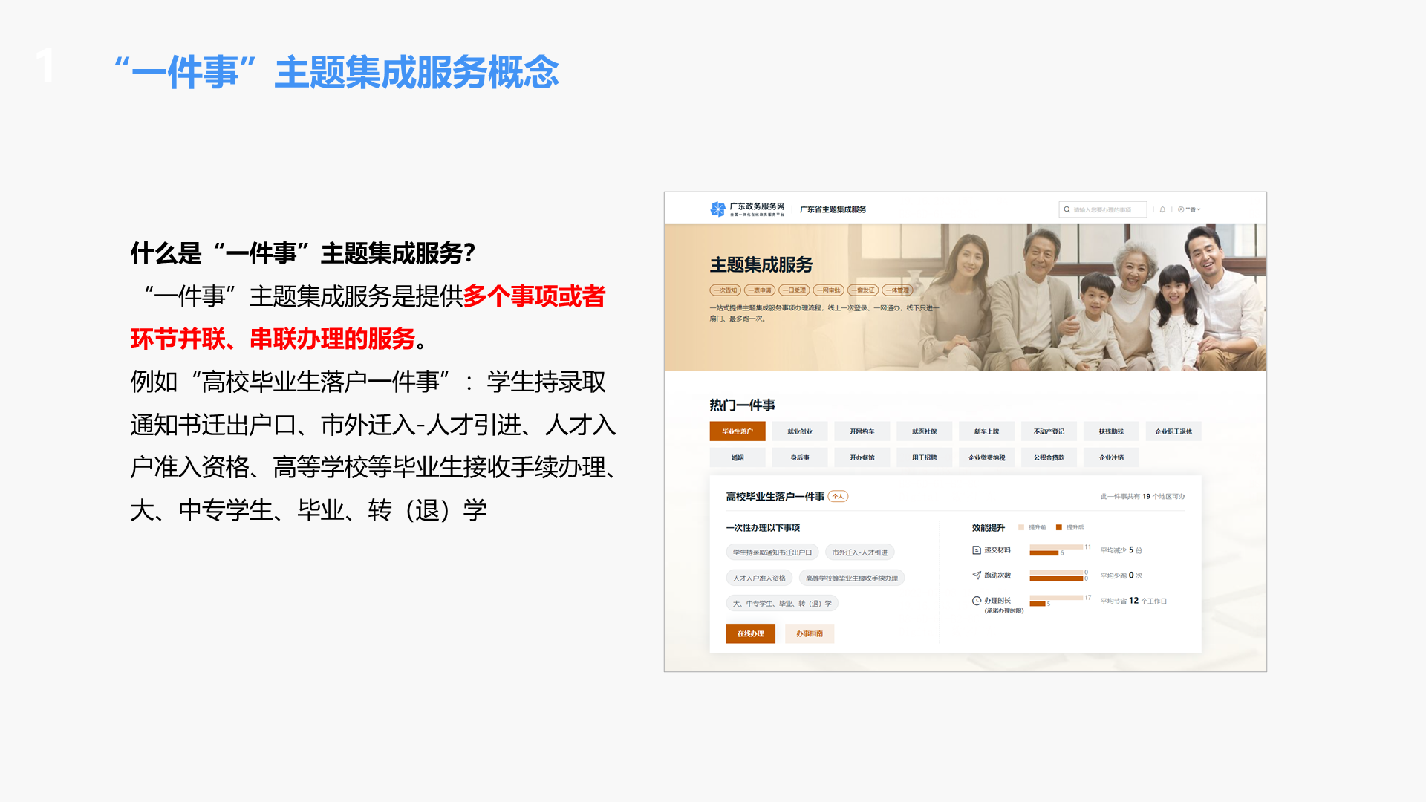Click the 平均少跑 0 次 text
The height and width of the screenshot is (802, 1426).
click(x=1121, y=576)
